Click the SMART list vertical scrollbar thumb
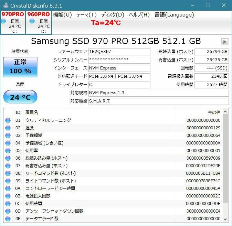The image size is (232, 226). (x=225, y=159)
